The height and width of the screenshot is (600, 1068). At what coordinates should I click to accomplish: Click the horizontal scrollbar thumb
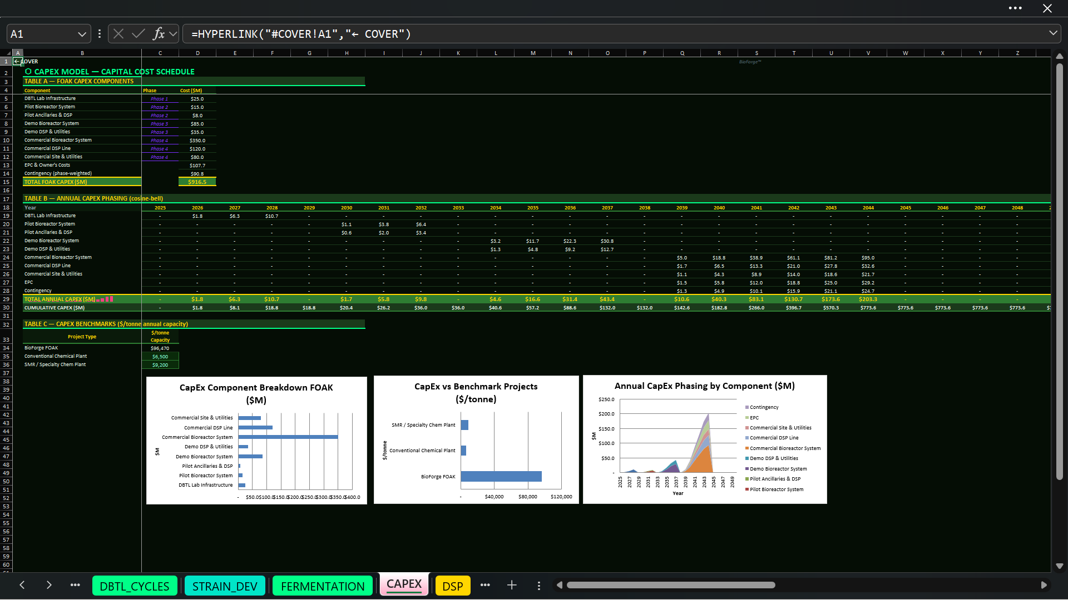click(671, 585)
